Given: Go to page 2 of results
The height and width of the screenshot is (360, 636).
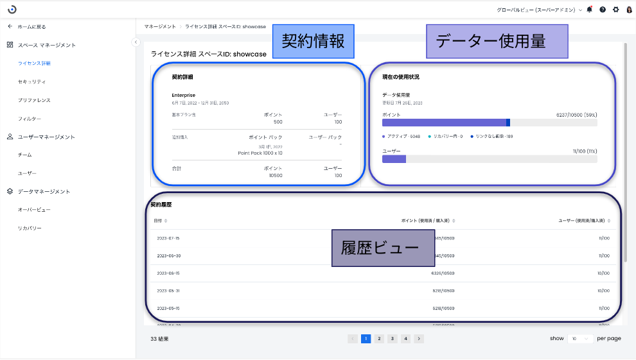Looking at the screenshot, I should (379, 339).
